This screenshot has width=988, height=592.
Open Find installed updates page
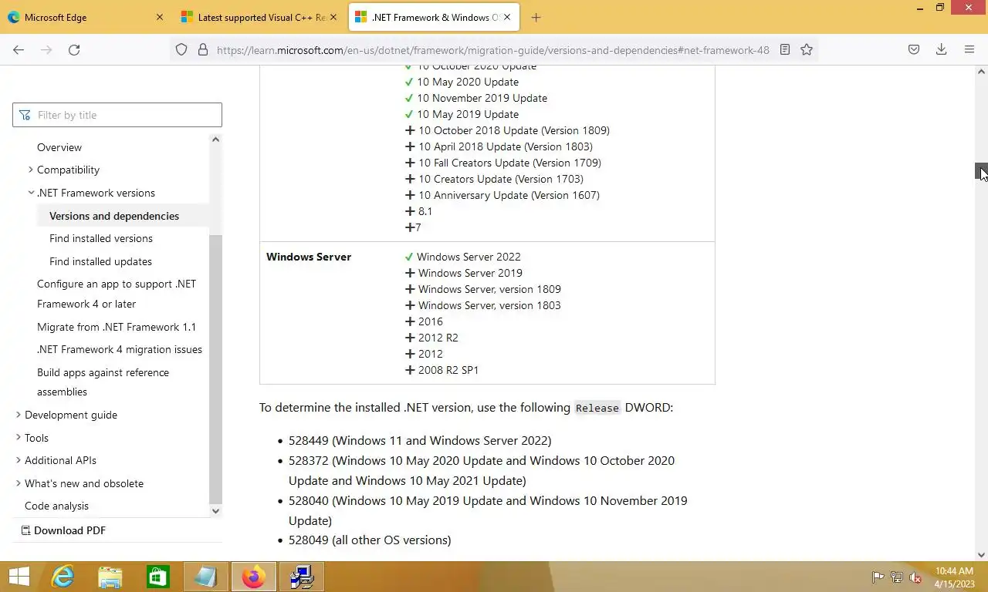click(100, 261)
